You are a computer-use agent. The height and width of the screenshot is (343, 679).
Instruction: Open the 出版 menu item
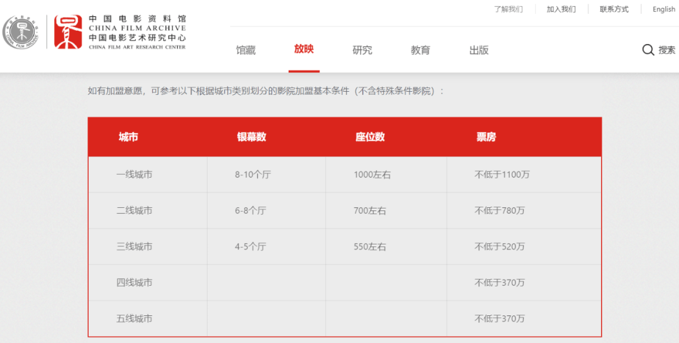point(479,50)
